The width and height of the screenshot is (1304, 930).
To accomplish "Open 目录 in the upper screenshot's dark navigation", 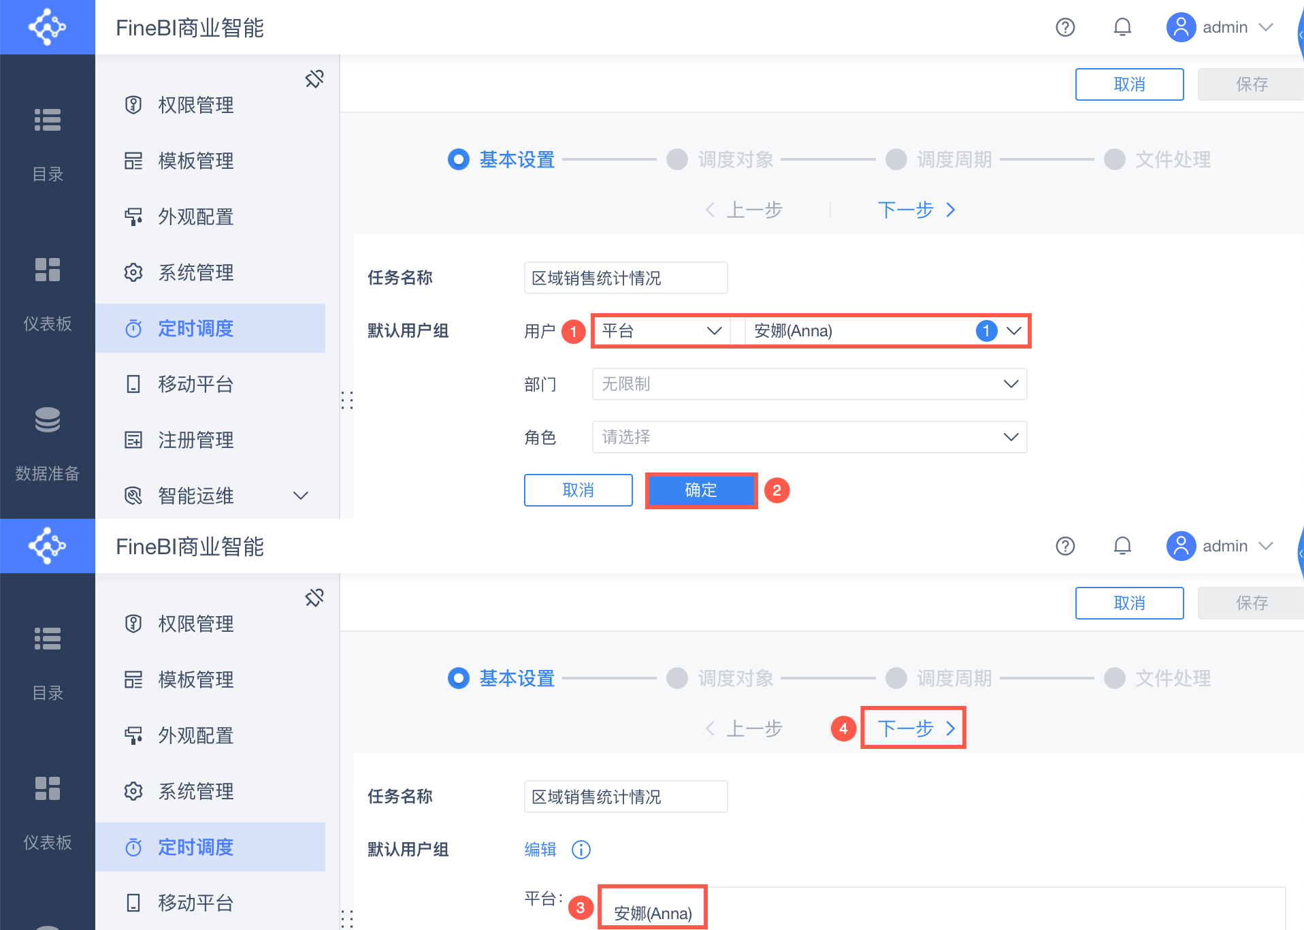I will [48, 144].
